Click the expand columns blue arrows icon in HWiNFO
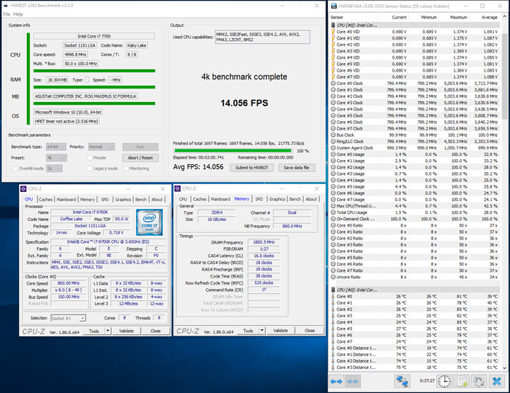Viewport: 510px width, 393px height. (x=335, y=381)
